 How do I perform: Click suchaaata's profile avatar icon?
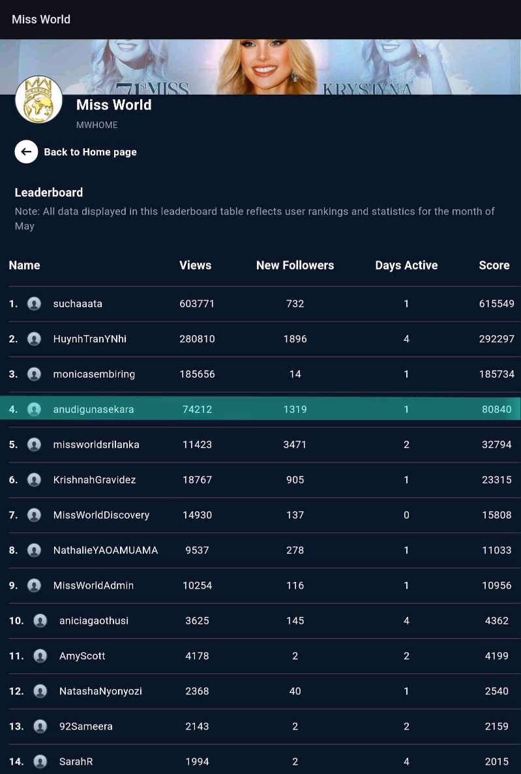[34, 304]
